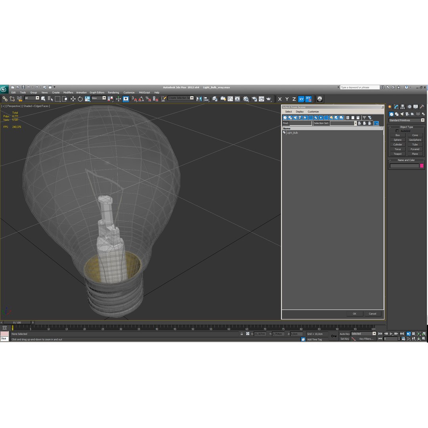Click the Teapot primitive button
This screenshot has height=428, width=428.
[x=398, y=154]
